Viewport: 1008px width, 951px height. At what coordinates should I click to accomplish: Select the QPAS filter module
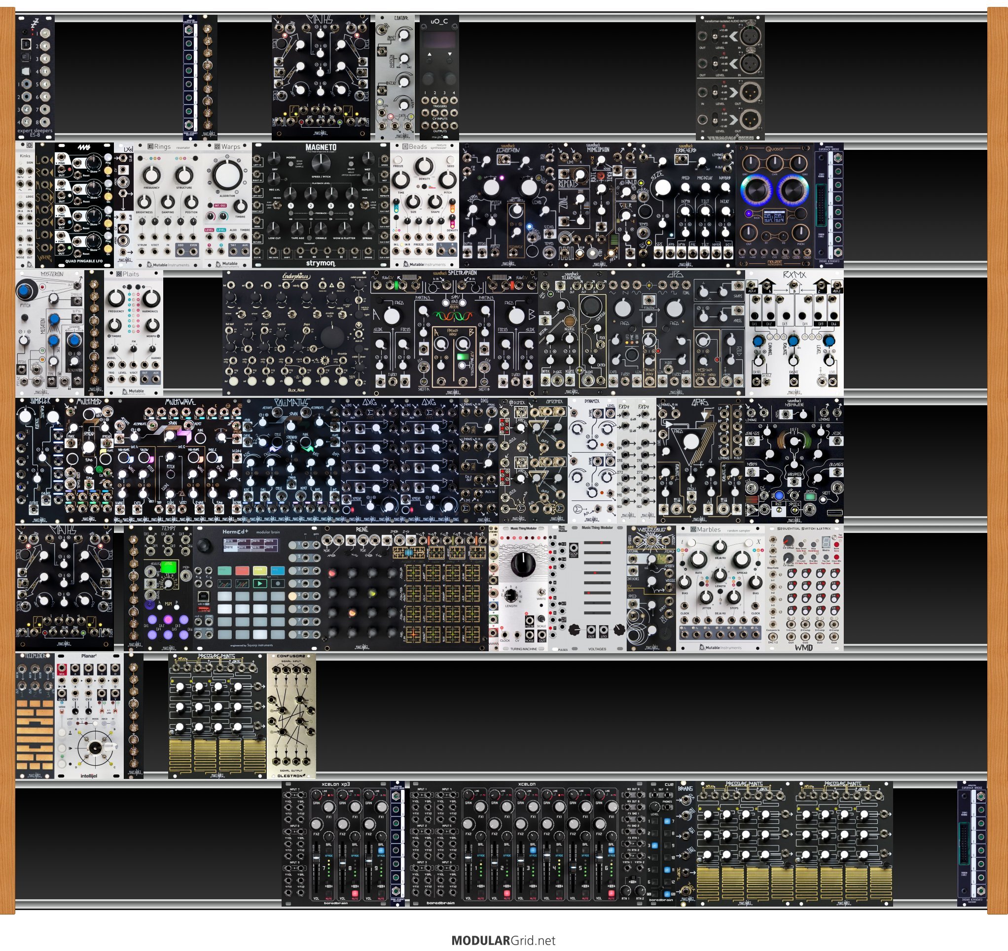coord(701,460)
